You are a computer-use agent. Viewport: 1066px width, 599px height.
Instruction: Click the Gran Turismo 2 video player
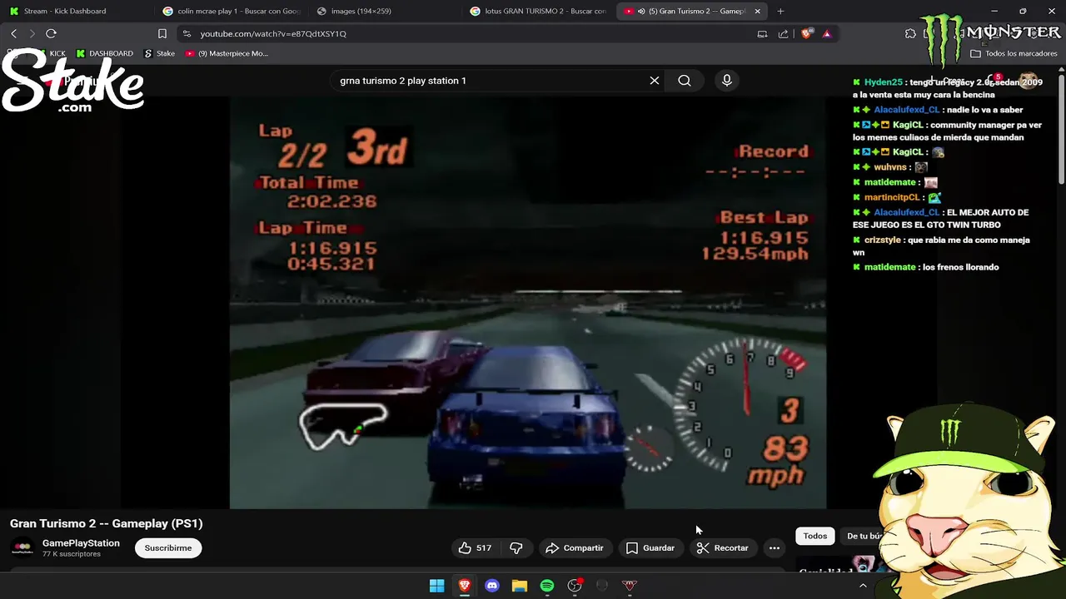[x=528, y=303]
